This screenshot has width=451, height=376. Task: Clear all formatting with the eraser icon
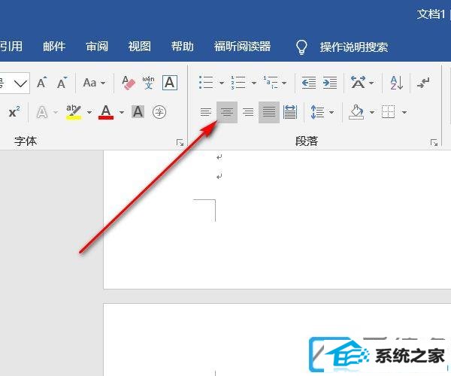(x=129, y=83)
